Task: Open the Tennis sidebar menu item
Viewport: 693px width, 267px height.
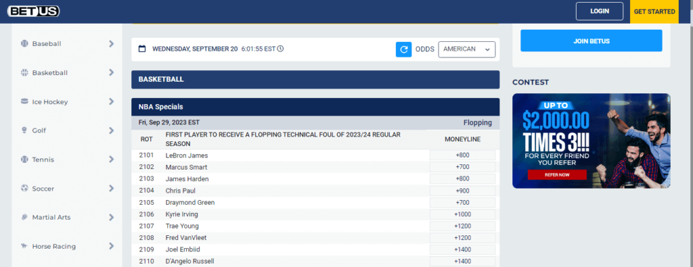Action: (67, 160)
